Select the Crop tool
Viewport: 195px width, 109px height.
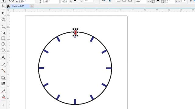(3, 13)
